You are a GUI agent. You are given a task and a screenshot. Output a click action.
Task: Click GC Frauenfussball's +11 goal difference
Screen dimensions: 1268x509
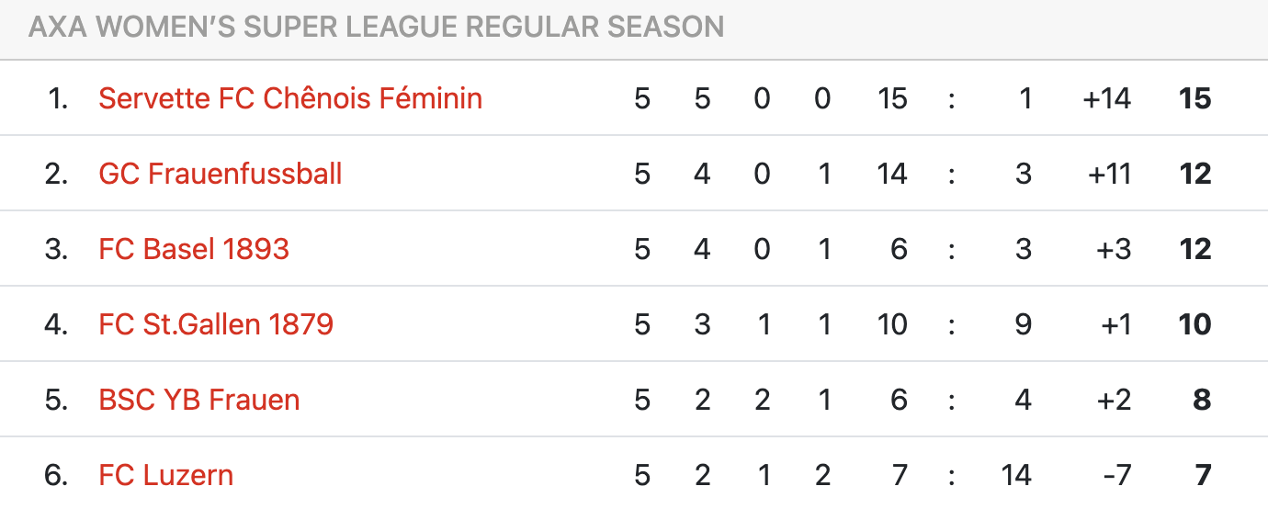[1109, 174]
